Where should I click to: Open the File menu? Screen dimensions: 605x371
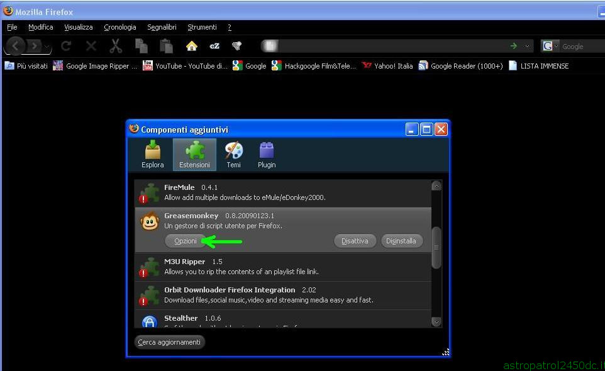(12, 27)
